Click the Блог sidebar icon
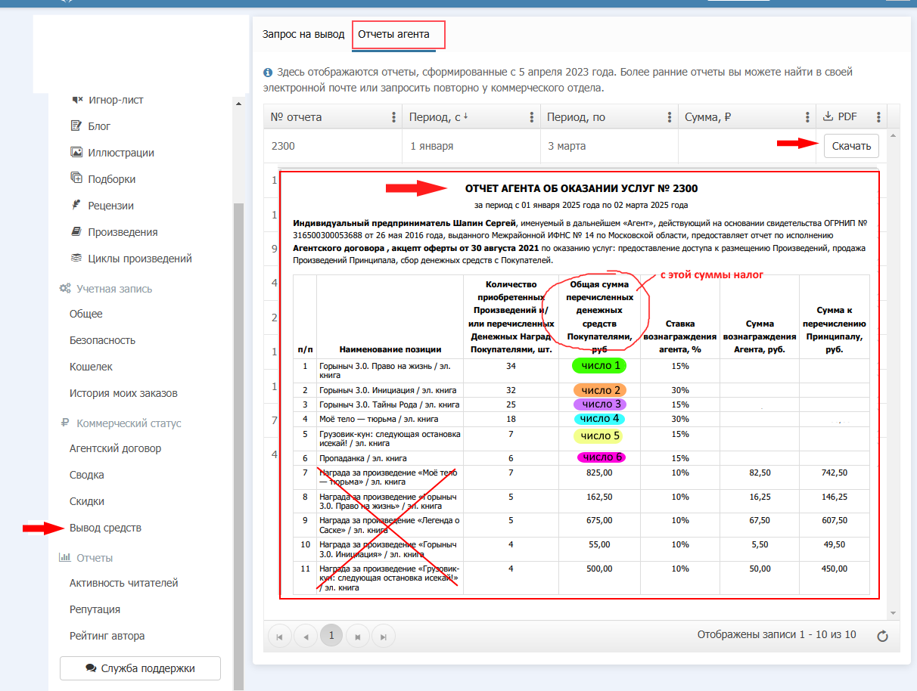Viewport: 917px width, 691px height. 76,126
